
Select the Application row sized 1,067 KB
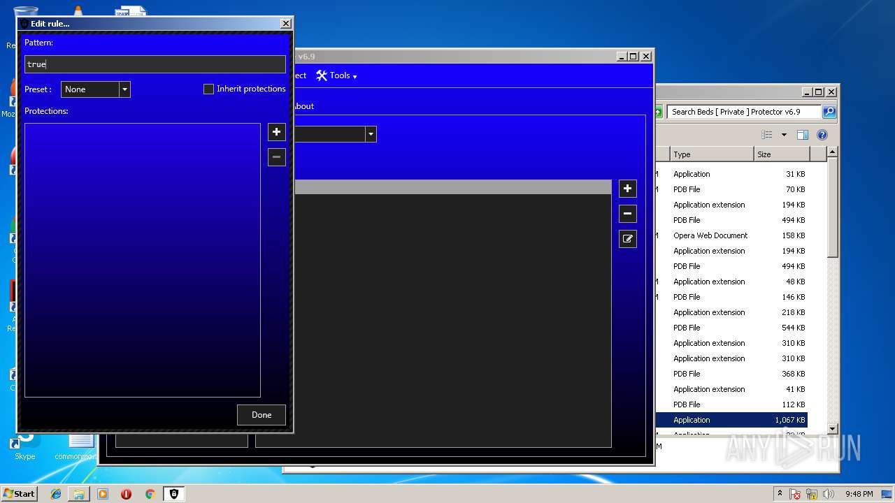tap(731, 420)
